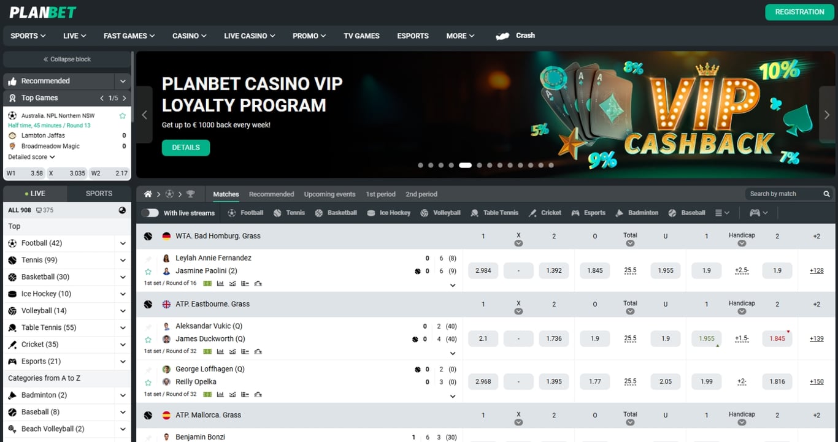This screenshot has height=442, width=838.
Task: Open the gamepad filter icon
Action: [x=755, y=213]
